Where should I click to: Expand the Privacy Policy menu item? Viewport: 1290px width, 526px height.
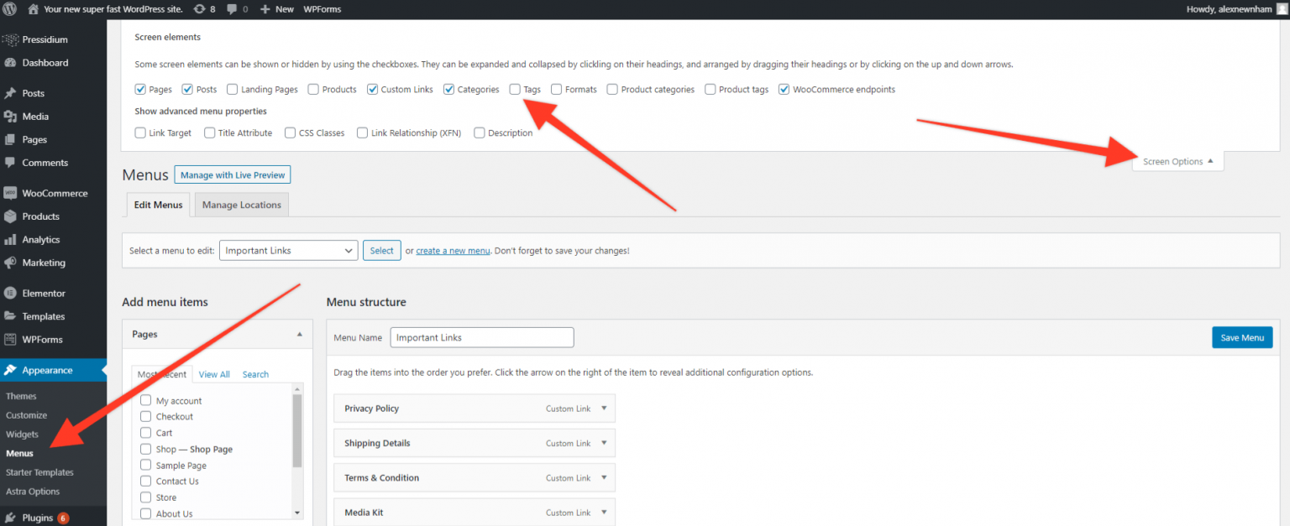[603, 409]
